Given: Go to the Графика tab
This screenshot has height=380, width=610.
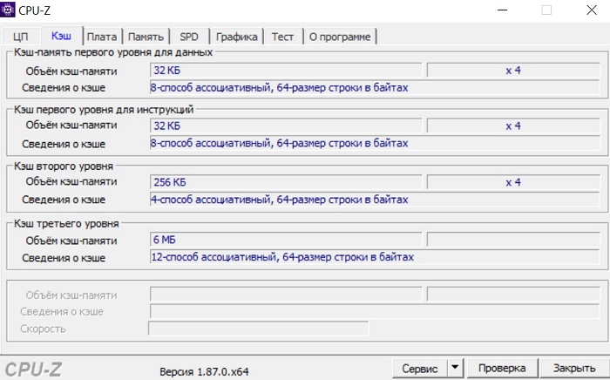Looking at the screenshot, I should coord(237,37).
